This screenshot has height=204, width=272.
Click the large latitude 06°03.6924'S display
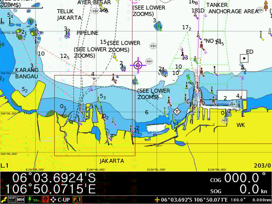click(x=54, y=177)
